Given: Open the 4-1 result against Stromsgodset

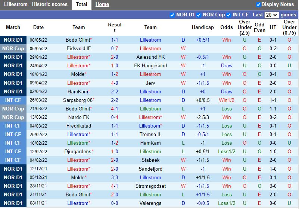Looking at the screenshot, I should 115,186.
